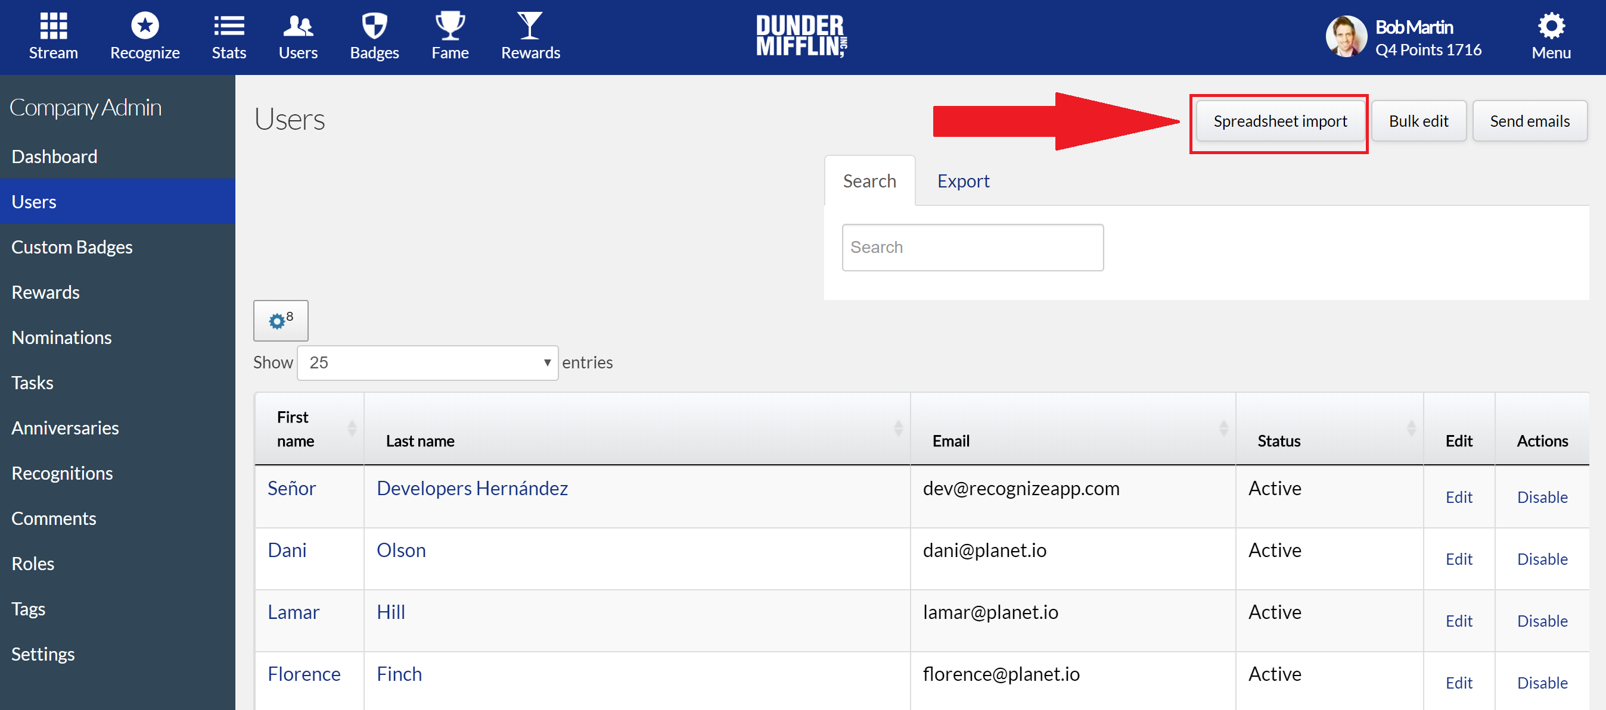
Task: Open column settings gear button
Action: click(281, 321)
